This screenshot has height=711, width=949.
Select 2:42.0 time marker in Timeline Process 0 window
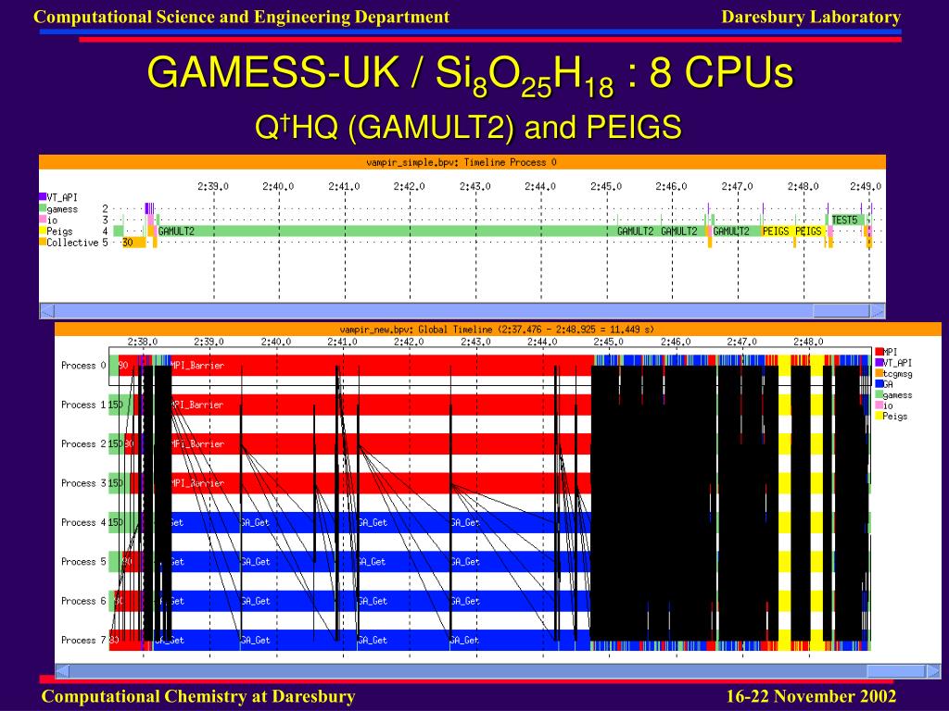409,186
